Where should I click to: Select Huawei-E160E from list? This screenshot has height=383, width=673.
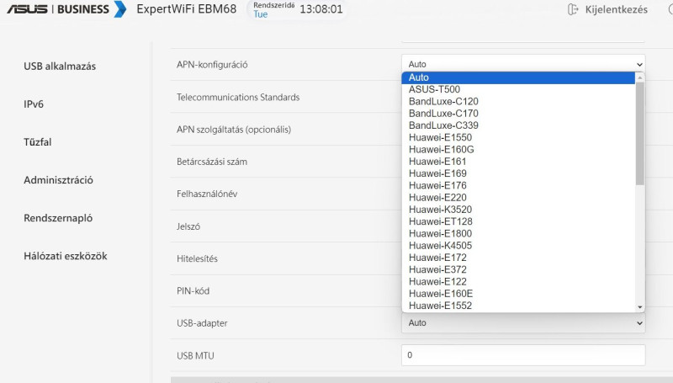(518, 294)
